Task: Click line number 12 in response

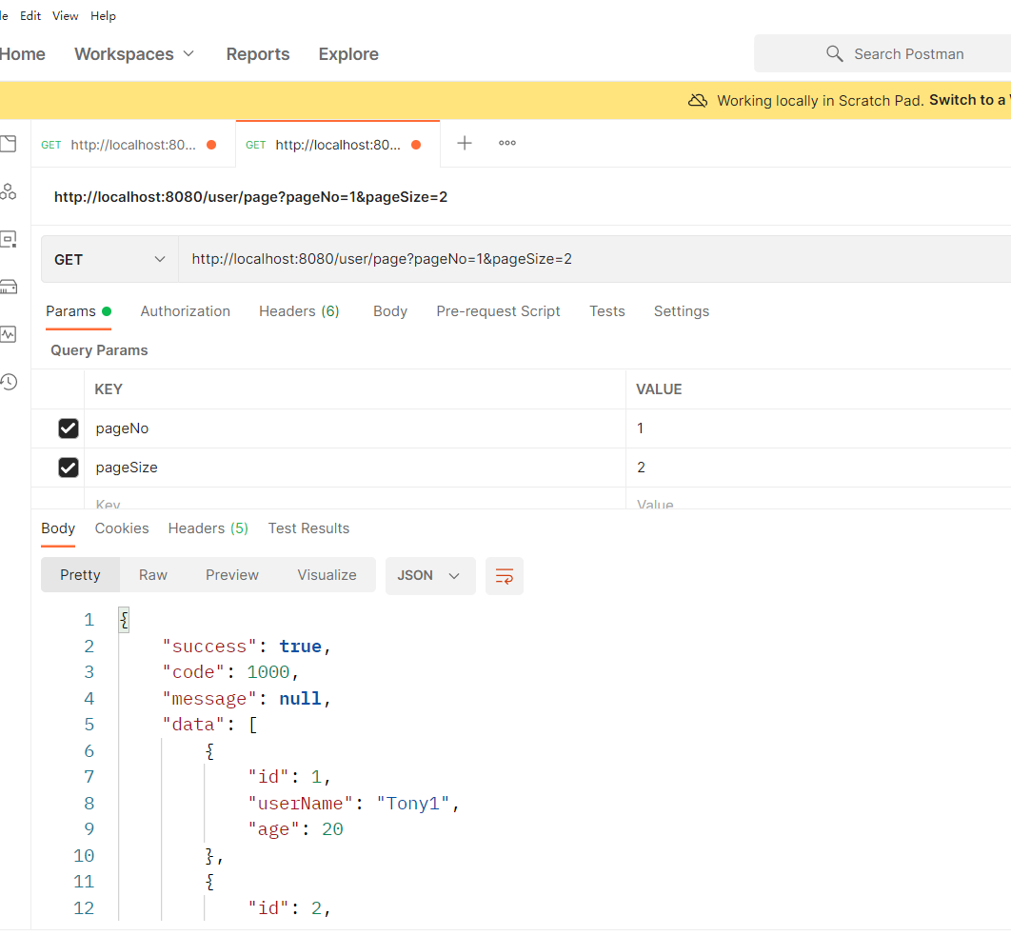Action: 84,908
